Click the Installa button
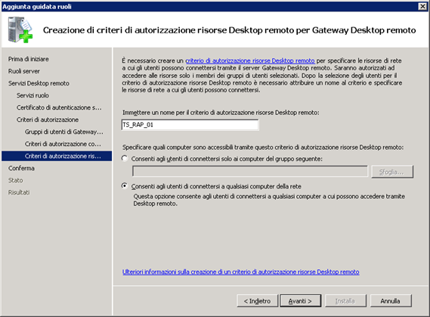Image resolution: width=430 pixels, height=317 pixels. click(345, 301)
